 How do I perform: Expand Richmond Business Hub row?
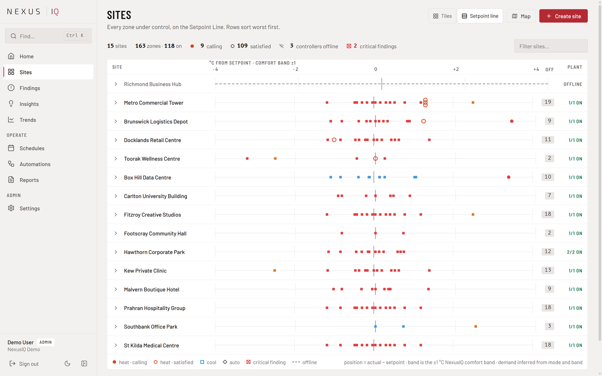116,84
